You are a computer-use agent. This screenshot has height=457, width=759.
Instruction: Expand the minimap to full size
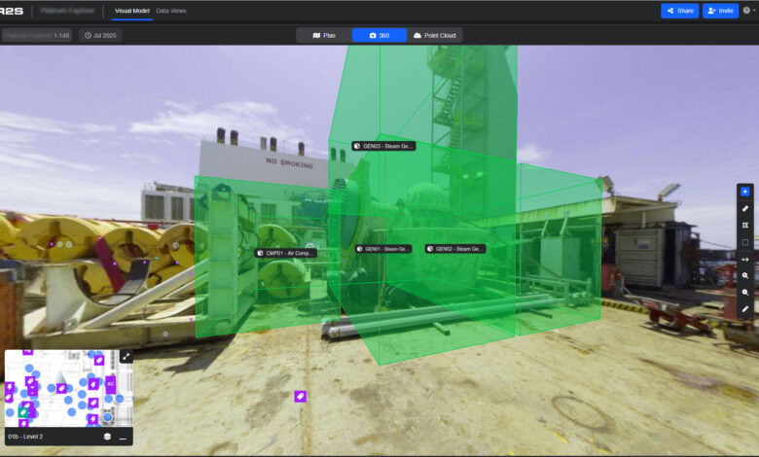coord(126,357)
